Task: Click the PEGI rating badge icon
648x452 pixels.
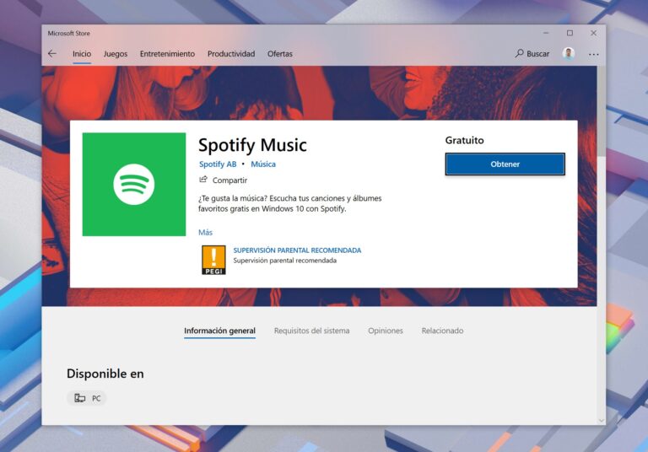Action: pyautogui.click(x=213, y=260)
